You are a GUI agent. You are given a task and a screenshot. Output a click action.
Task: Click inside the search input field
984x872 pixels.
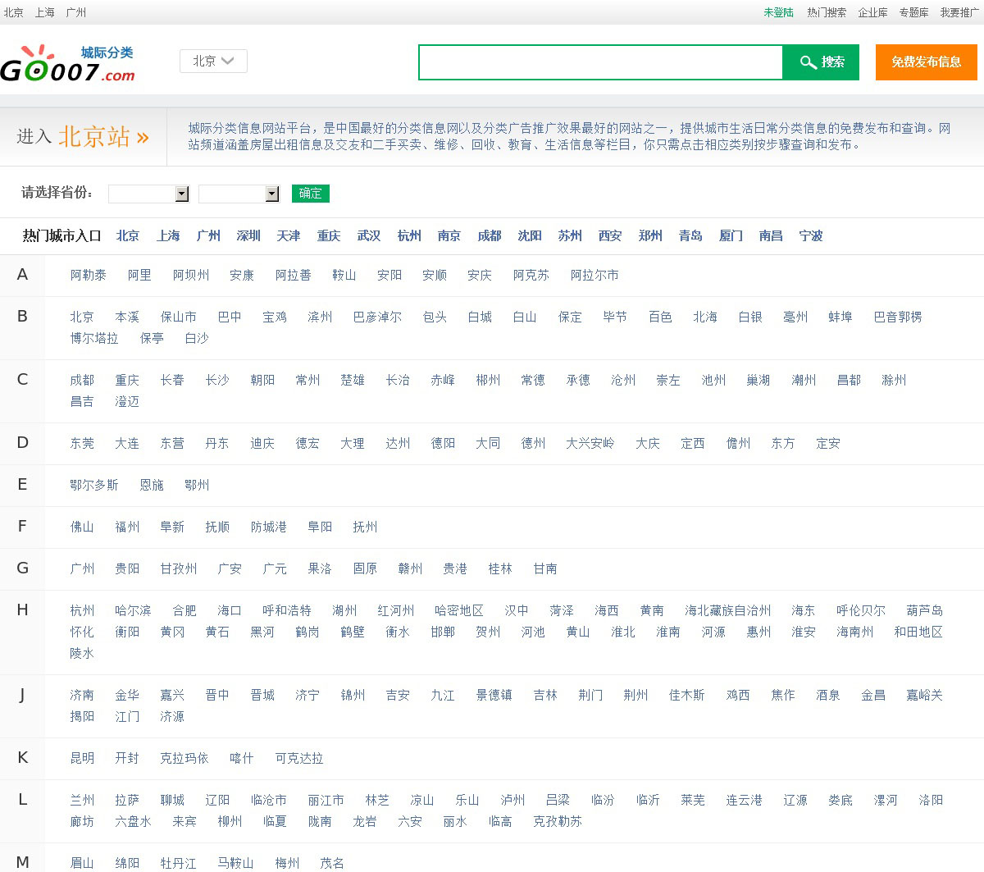(600, 62)
